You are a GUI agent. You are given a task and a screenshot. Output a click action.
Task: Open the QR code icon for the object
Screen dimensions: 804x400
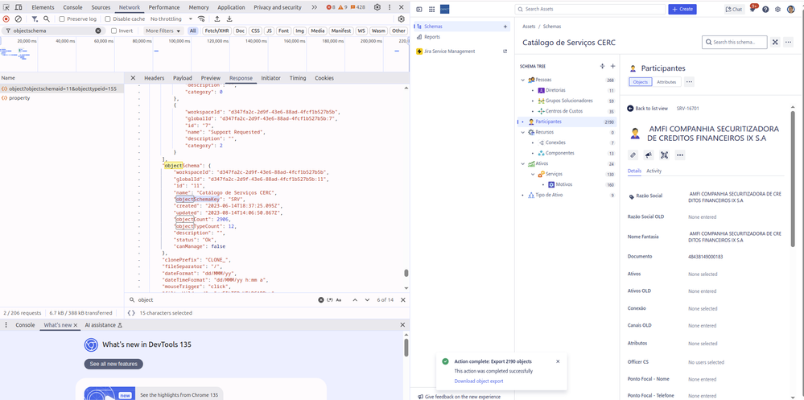[664, 155]
